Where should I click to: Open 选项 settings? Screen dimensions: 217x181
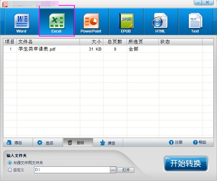[x=48, y=142]
